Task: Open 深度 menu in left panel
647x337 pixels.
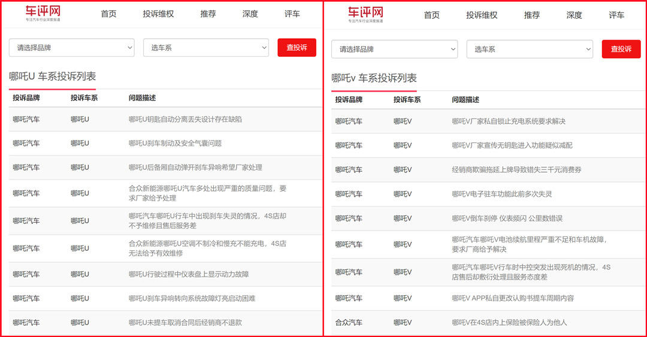Action: coord(250,14)
